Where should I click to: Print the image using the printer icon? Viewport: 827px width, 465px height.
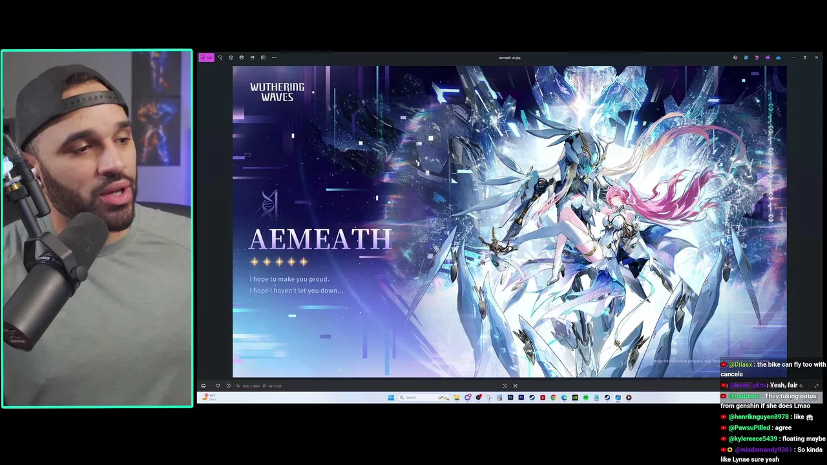click(242, 57)
